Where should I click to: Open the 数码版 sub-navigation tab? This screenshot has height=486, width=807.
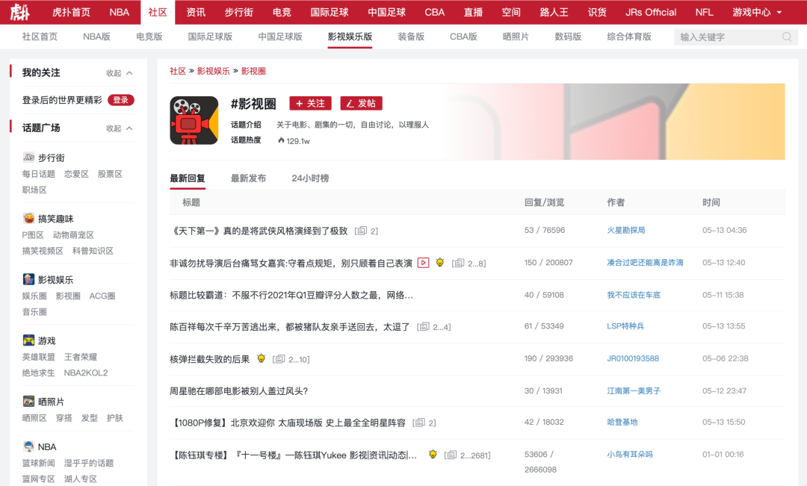pos(568,37)
